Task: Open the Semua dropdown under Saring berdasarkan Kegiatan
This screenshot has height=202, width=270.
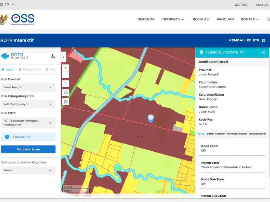Action: click(x=28, y=170)
